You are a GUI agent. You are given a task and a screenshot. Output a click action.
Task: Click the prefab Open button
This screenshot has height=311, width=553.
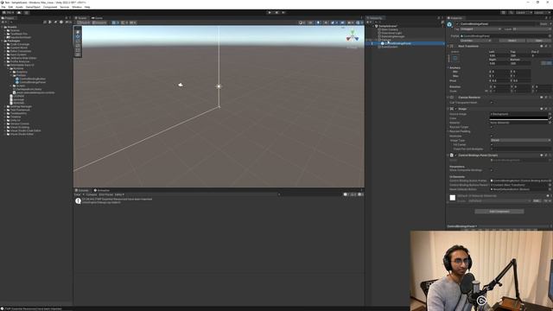[x=539, y=41]
